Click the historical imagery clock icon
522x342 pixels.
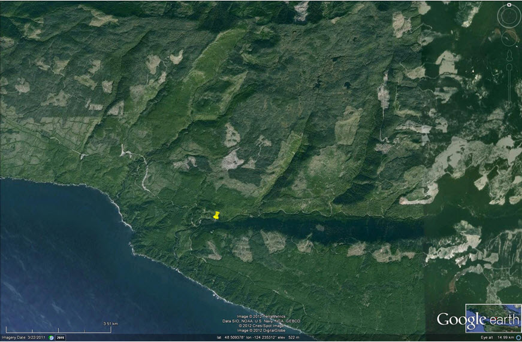pyautogui.click(x=52, y=338)
